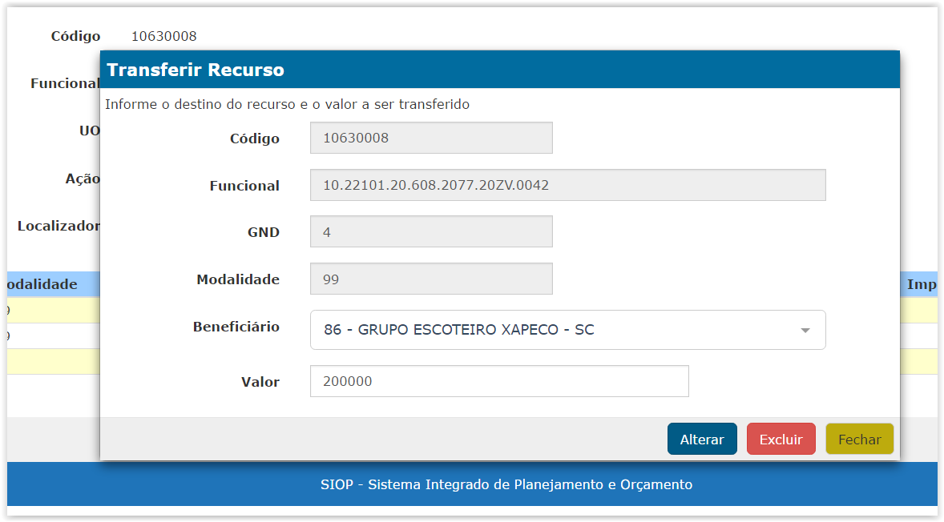Click the disabled Código field in the dialog
This screenshot has height=522, width=944.
(430, 138)
